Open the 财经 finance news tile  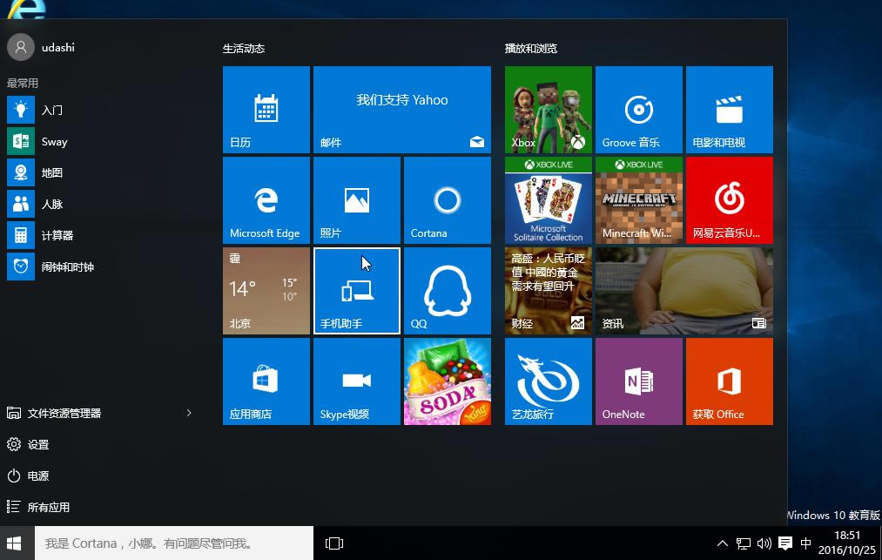tap(549, 291)
